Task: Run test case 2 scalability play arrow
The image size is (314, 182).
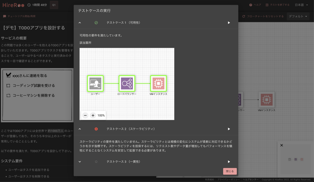Action: pos(229,129)
